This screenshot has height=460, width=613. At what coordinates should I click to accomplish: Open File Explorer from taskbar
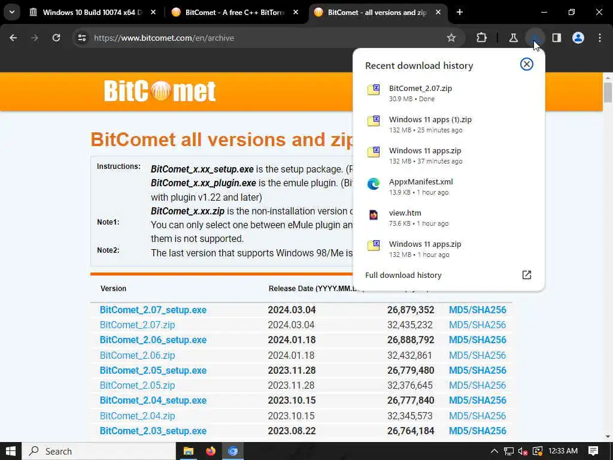tap(189, 451)
